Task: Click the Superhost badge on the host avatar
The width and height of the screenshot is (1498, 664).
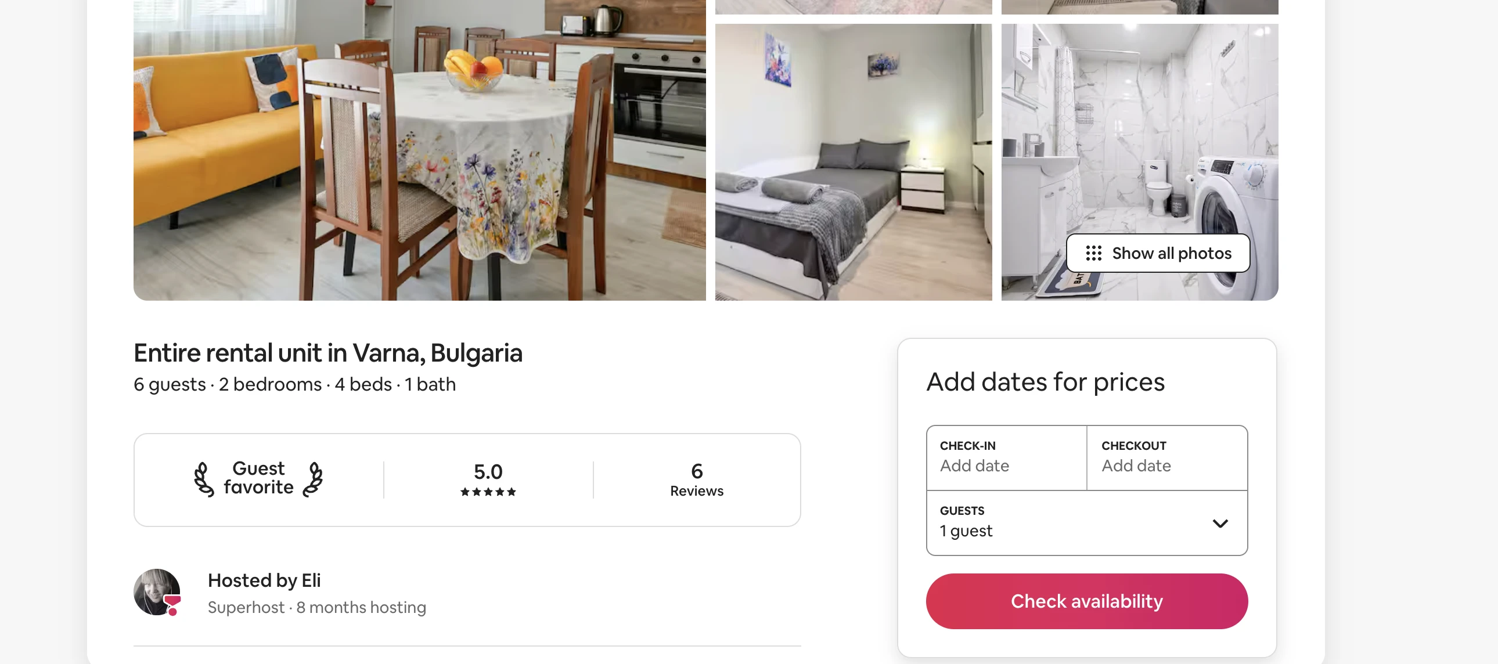Action: pos(172,605)
